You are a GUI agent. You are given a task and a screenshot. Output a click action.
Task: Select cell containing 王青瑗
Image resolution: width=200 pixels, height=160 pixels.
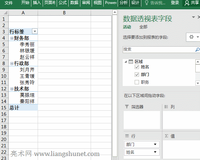[x=23, y=76]
